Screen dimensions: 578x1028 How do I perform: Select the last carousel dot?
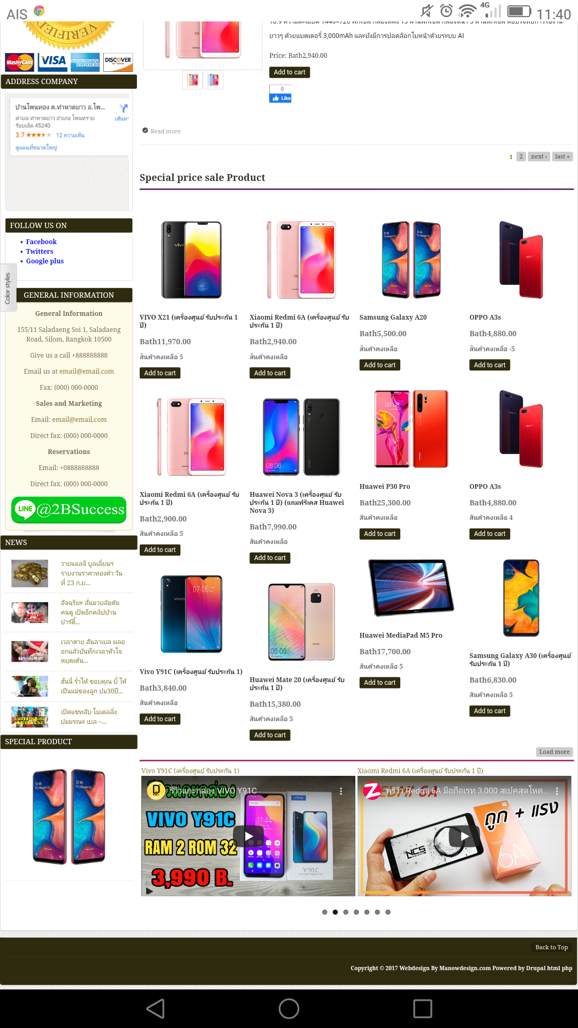pos(388,912)
